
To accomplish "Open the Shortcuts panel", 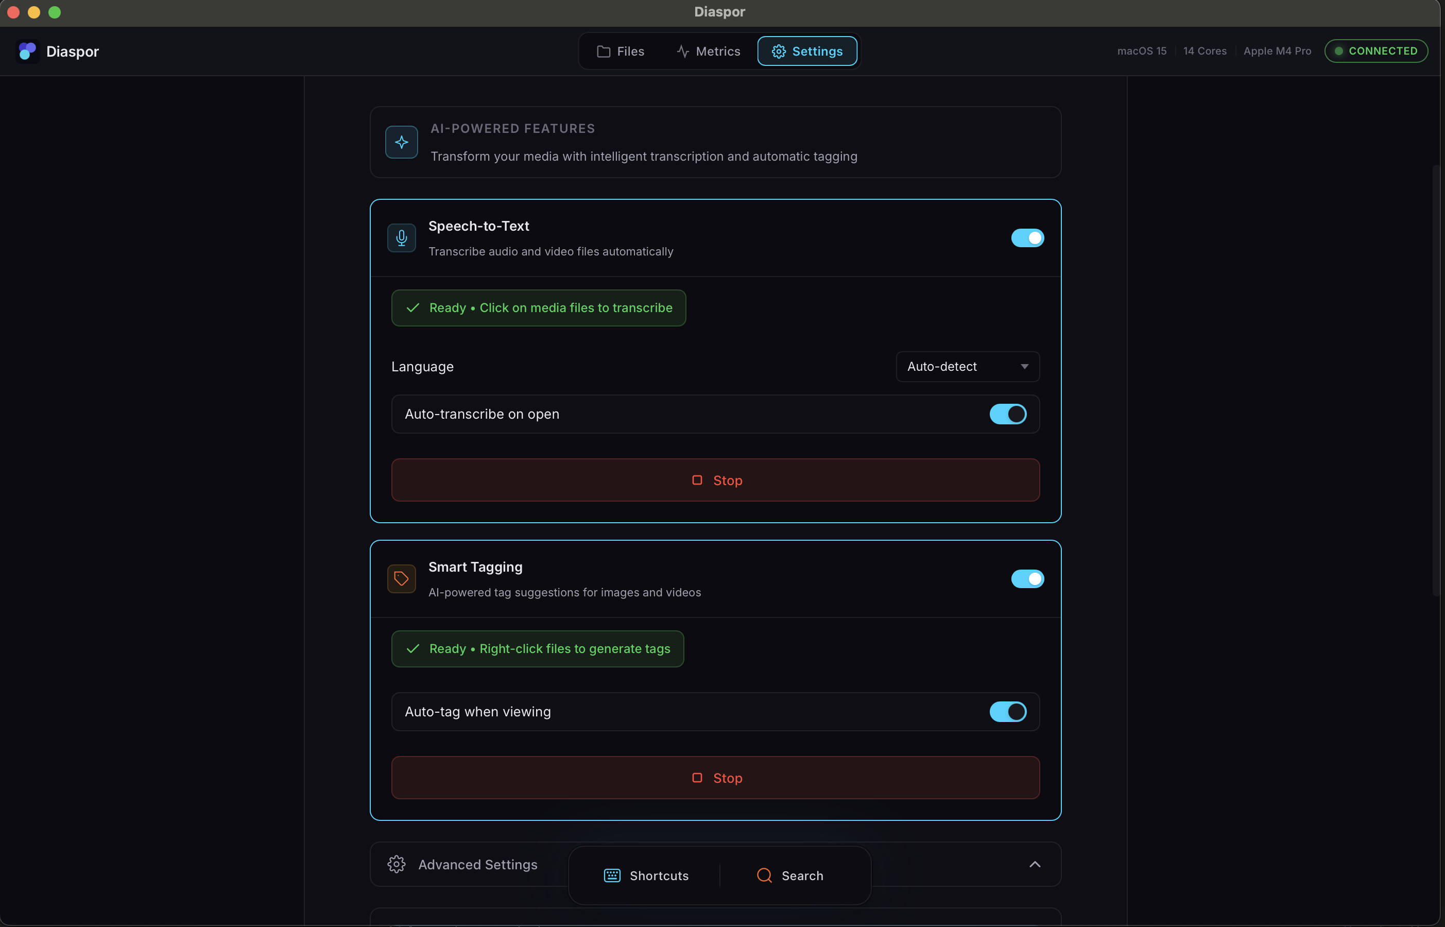I will pyautogui.click(x=646, y=875).
